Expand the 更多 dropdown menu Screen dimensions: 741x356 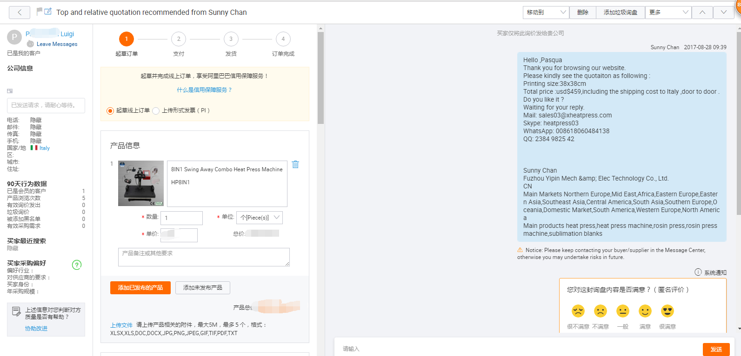tap(668, 13)
